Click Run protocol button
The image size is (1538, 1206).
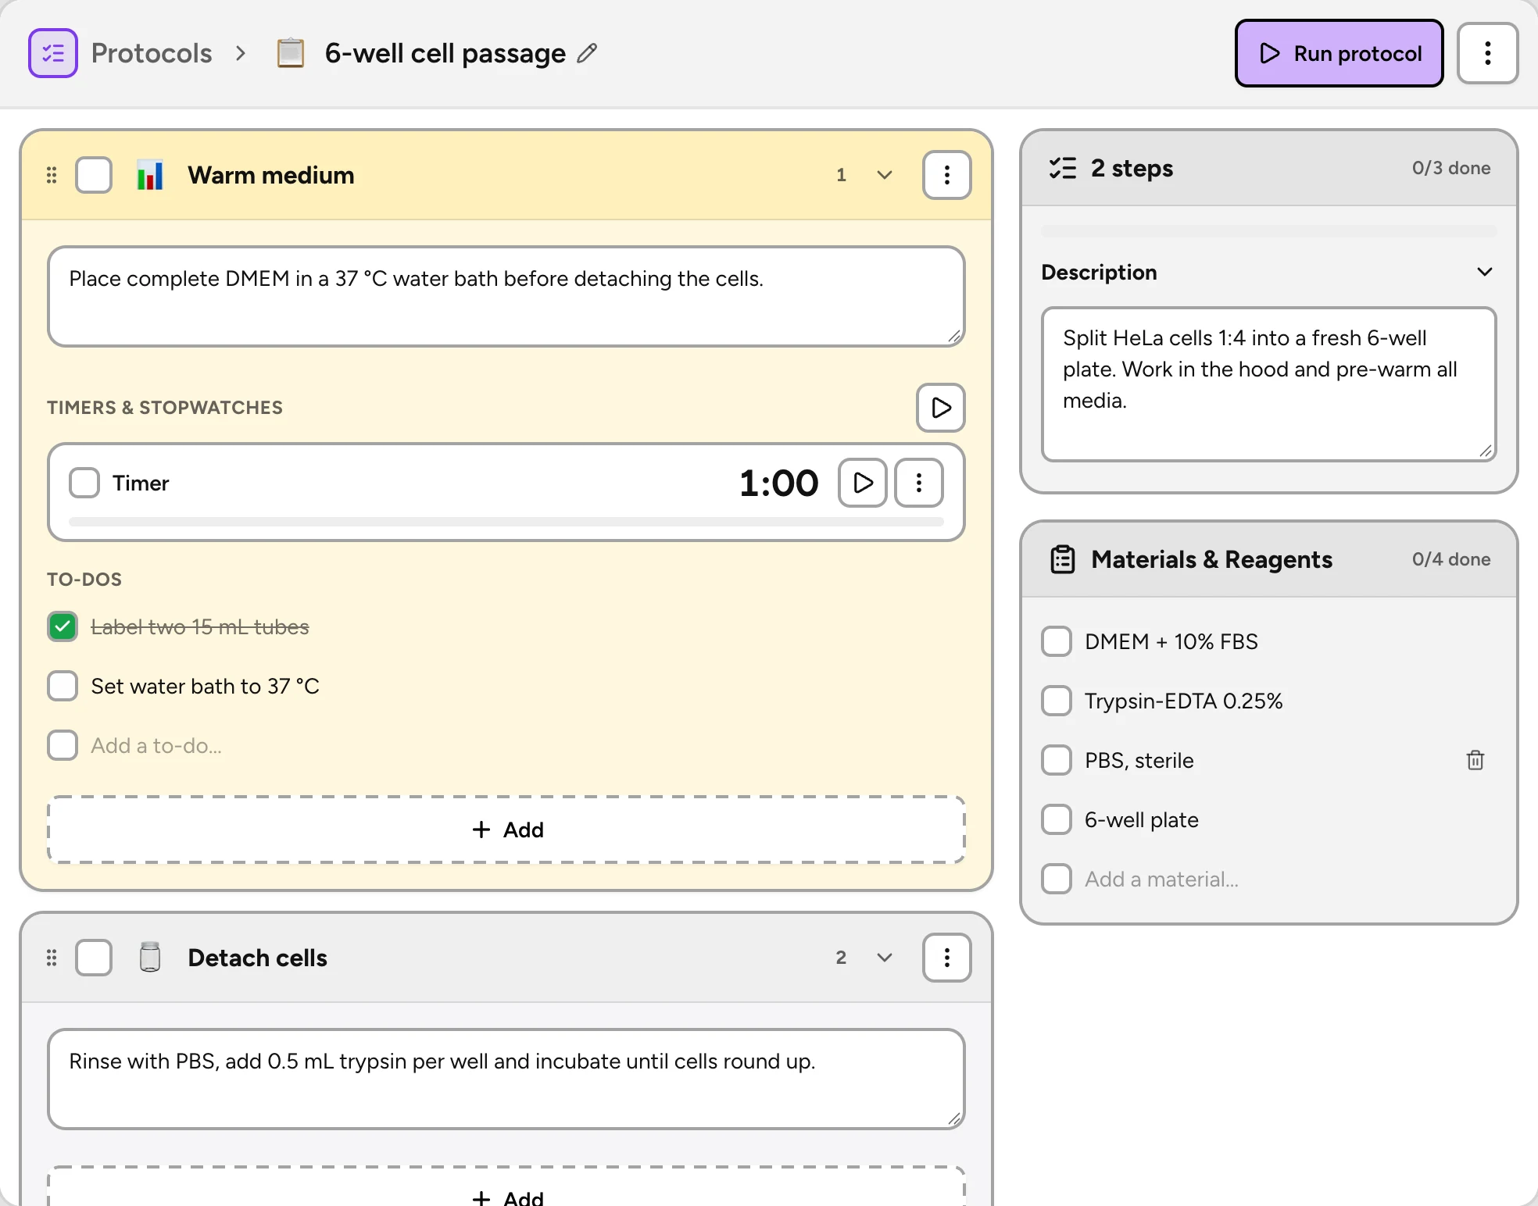(x=1339, y=53)
